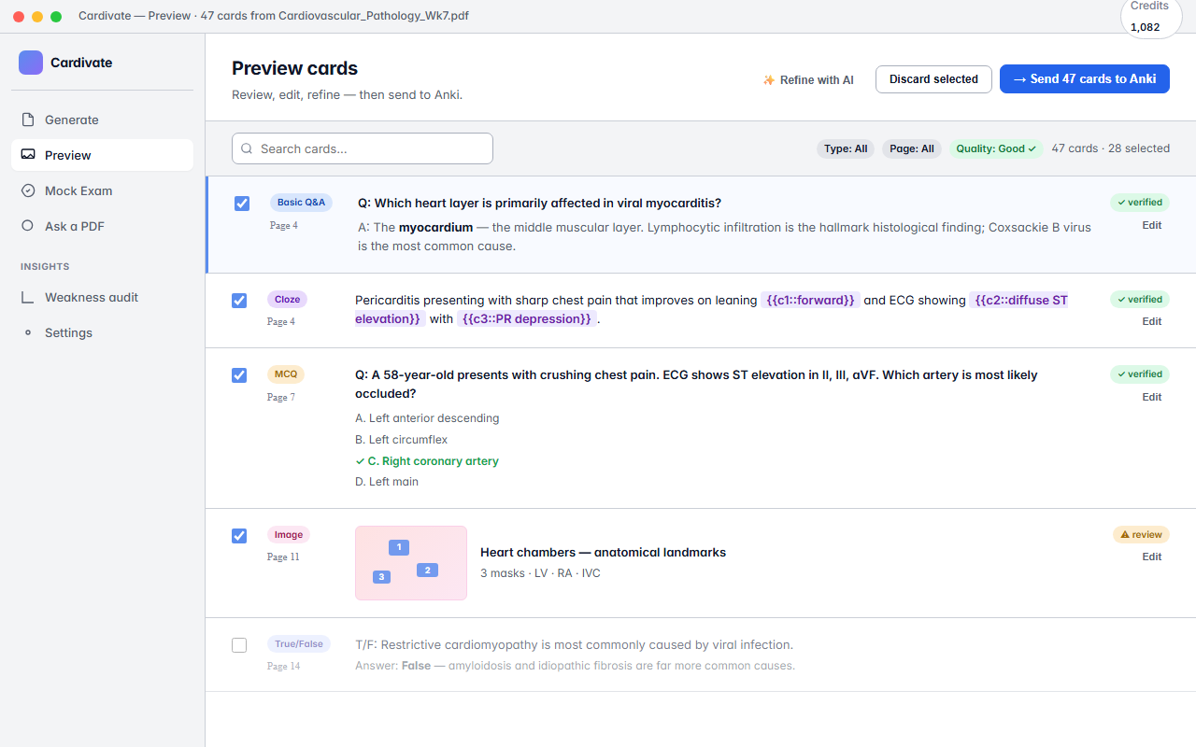Click the c1::forward cloze deletion
Image resolution: width=1196 pixels, height=747 pixels.
click(x=810, y=300)
